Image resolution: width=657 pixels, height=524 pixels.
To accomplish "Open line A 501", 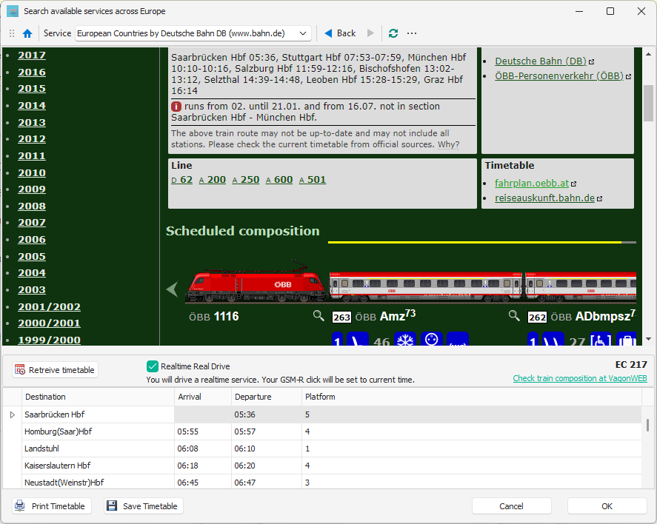I will click(x=313, y=180).
